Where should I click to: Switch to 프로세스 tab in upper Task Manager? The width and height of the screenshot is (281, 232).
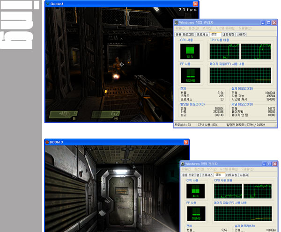coord(202,34)
